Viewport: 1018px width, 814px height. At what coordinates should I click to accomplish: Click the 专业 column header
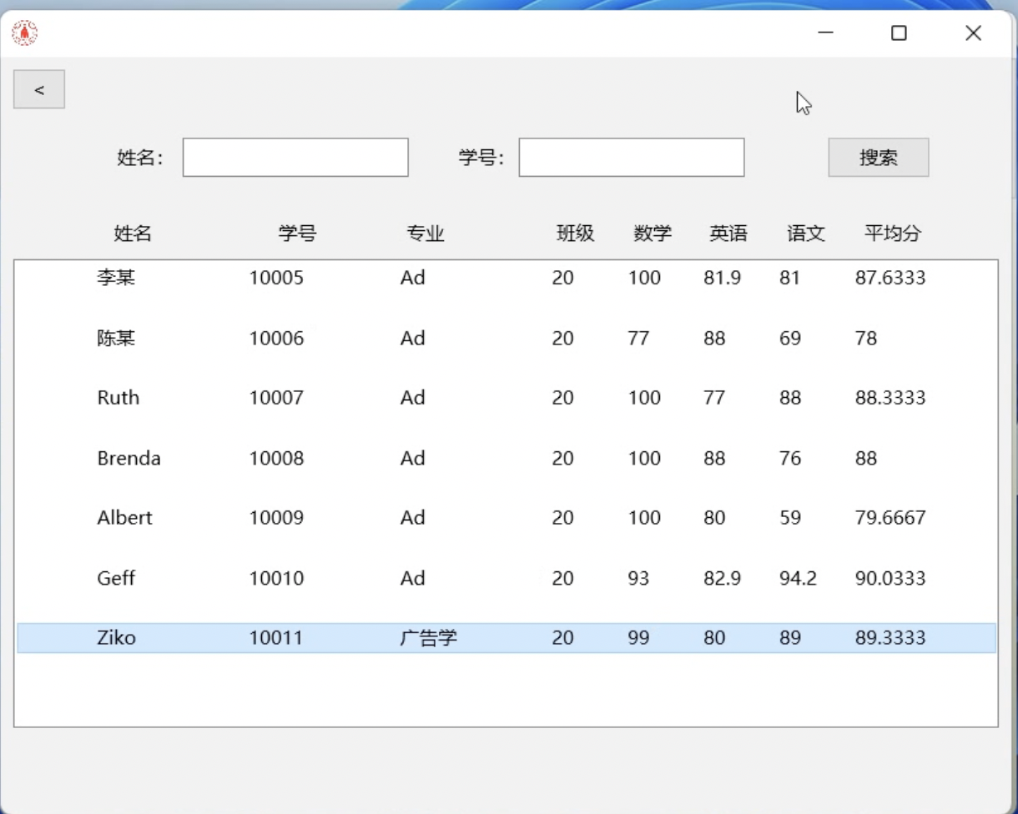click(425, 234)
